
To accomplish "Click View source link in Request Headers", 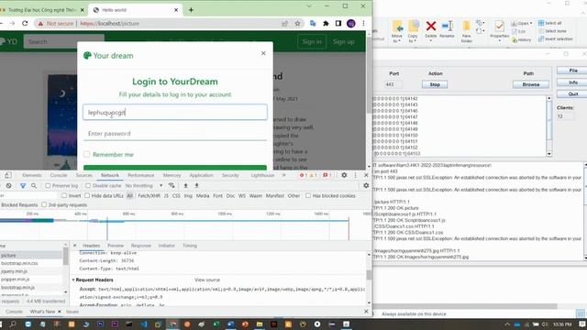I will [207, 280].
